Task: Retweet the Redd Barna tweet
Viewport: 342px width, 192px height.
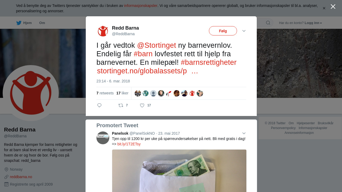Action: [x=121, y=105]
